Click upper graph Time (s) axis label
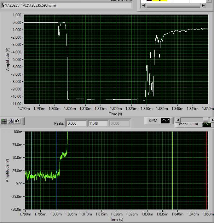The height and width of the screenshot is (223, 214). (x=115, y=114)
